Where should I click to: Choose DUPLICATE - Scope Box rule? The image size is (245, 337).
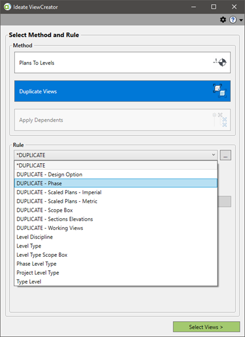click(x=116, y=210)
